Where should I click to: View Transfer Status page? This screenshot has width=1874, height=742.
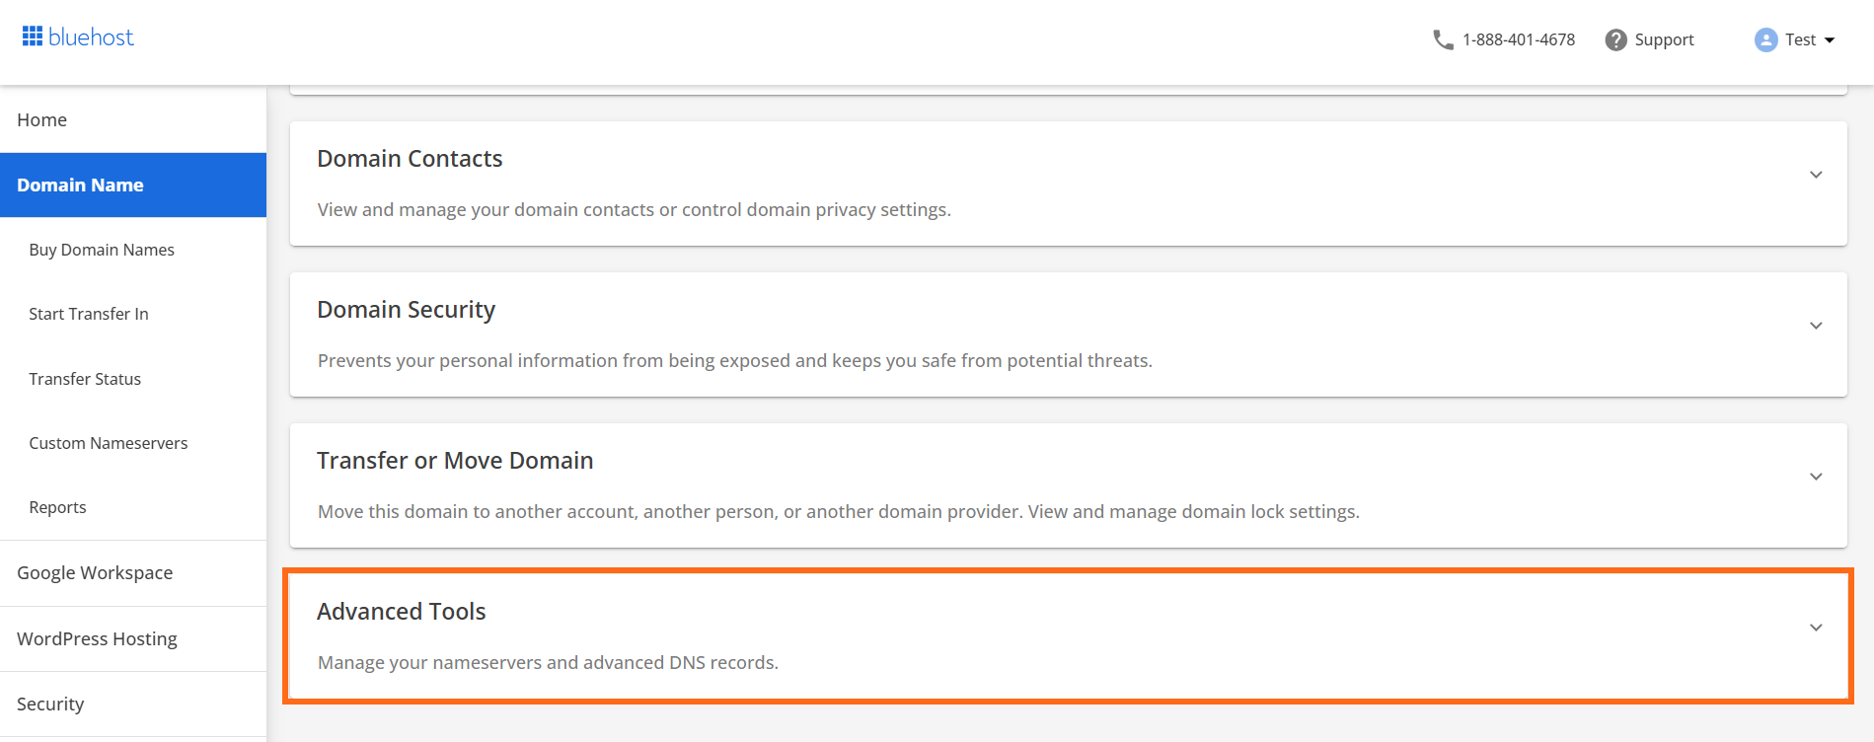85,379
